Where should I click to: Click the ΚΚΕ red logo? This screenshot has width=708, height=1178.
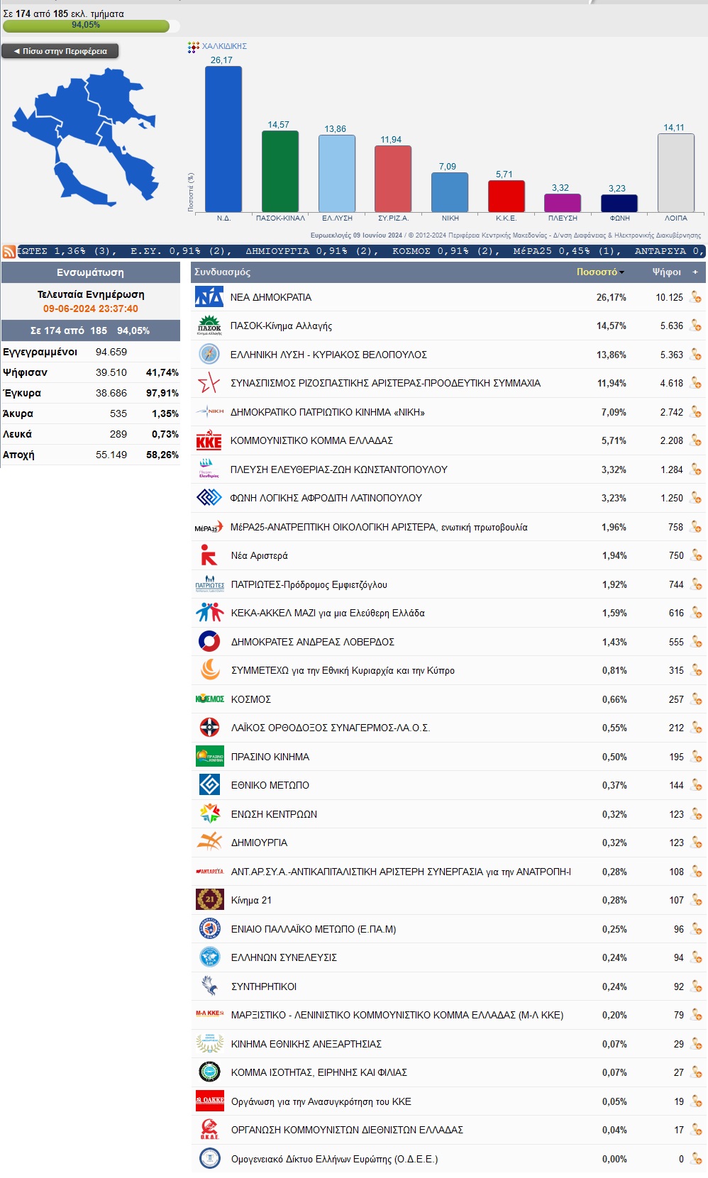pos(209,440)
